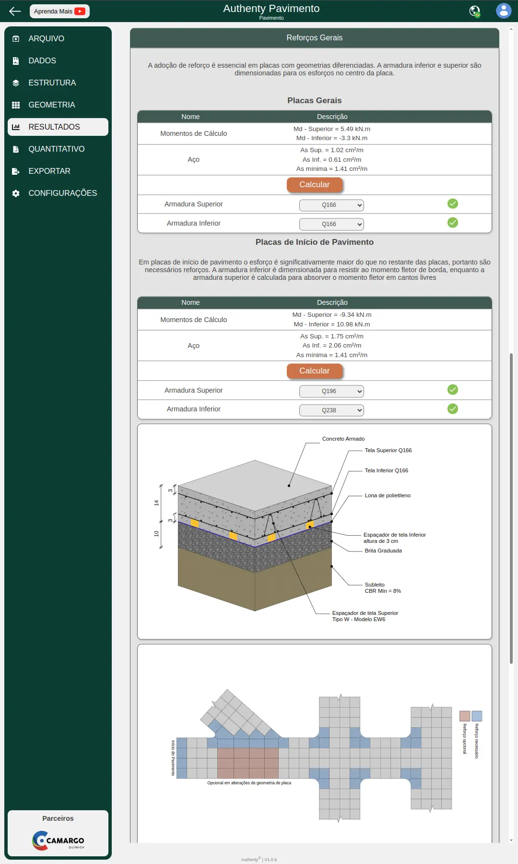Open the Q196 Armadura Superior dropdown
Image resolution: width=518 pixels, height=864 pixels.
click(x=331, y=391)
